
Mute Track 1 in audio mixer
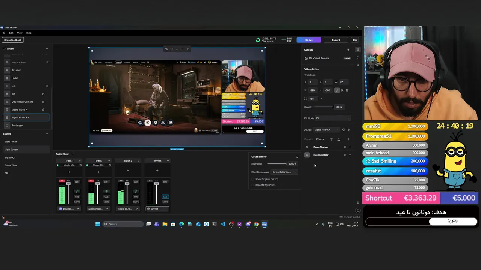[x=77, y=202]
